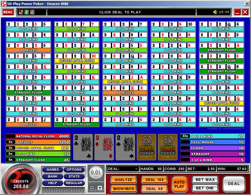Click the HANDS: 50 field

click(151, 169)
